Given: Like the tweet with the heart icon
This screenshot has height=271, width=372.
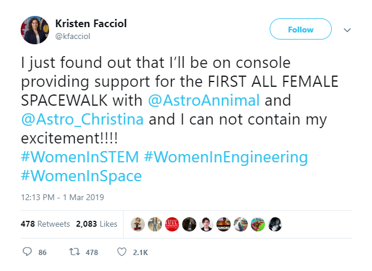Looking at the screenshot, I should [122, 252].
